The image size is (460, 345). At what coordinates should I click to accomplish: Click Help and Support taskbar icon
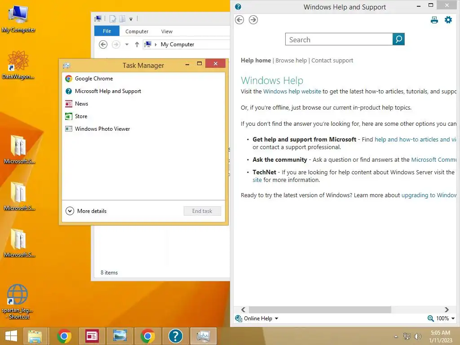tap(176, 336)
